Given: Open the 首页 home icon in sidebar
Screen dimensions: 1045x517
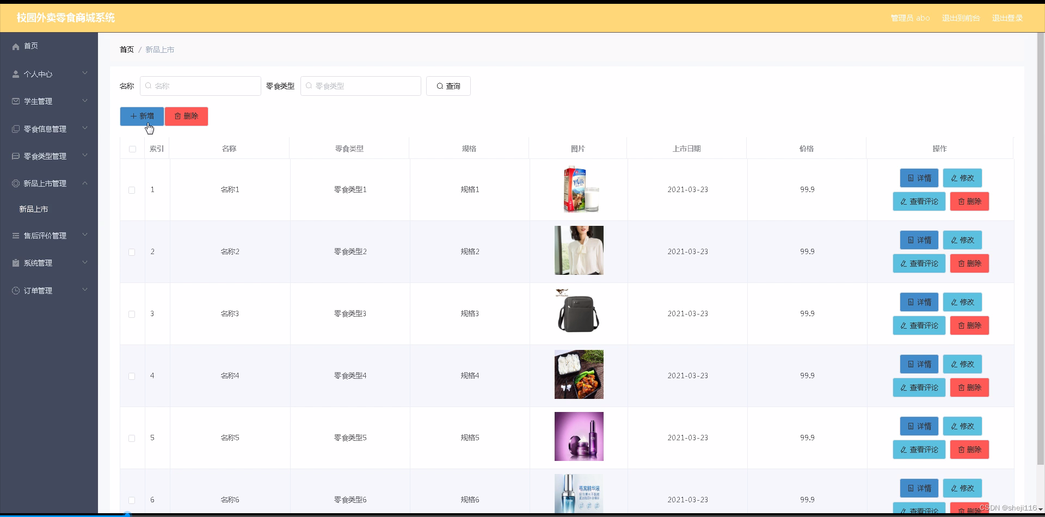Looking at the screenshot, I should 15,46.
